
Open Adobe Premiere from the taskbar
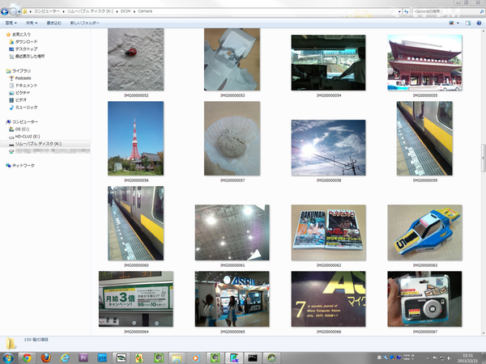(83, 358)
